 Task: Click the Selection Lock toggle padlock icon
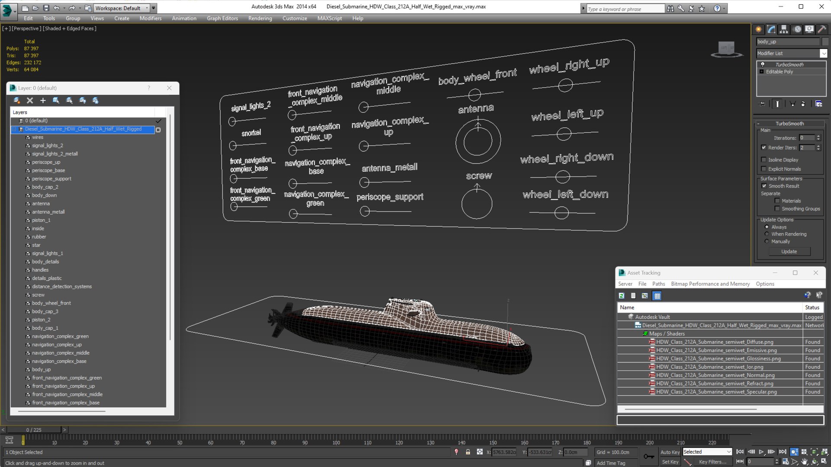(x=468, y=452)
